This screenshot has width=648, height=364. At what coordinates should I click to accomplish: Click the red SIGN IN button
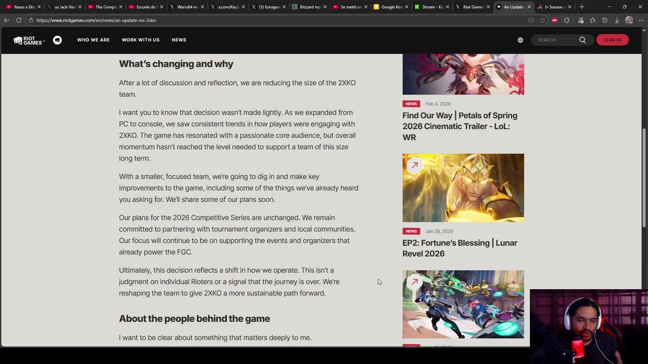(612, 40)
